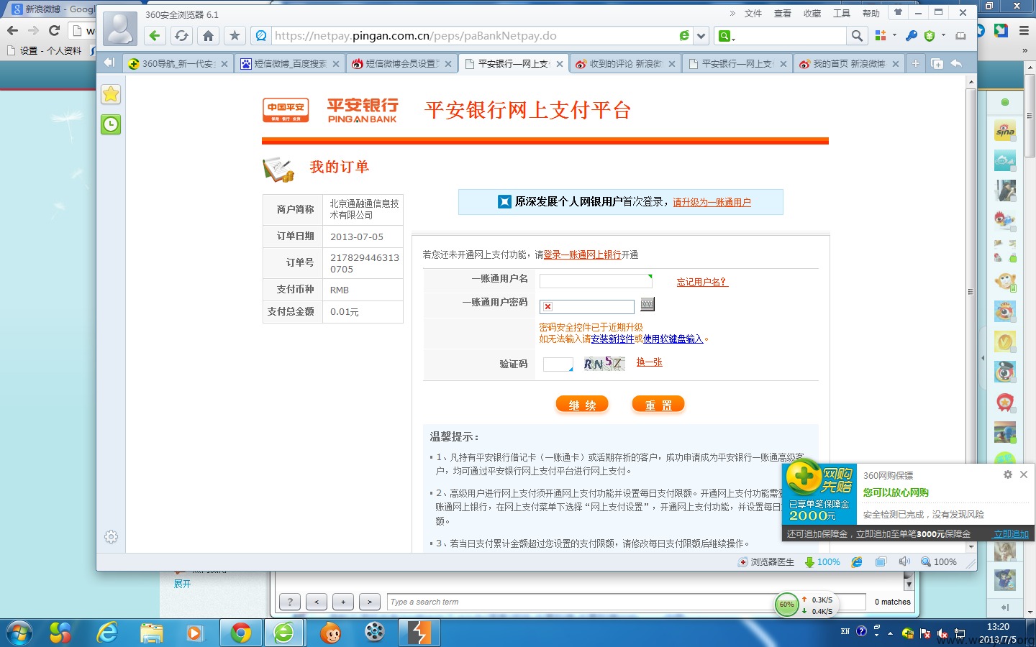The height and width of the screenshot is (647, 1036).
Task: Click the Windows Start orb
Action: (18, 633)
